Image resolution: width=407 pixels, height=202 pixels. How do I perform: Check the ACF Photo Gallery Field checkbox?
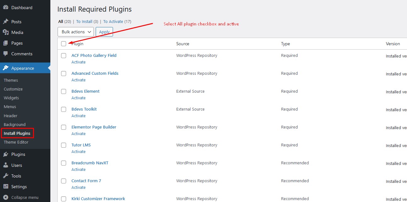[x=64, y=56]
